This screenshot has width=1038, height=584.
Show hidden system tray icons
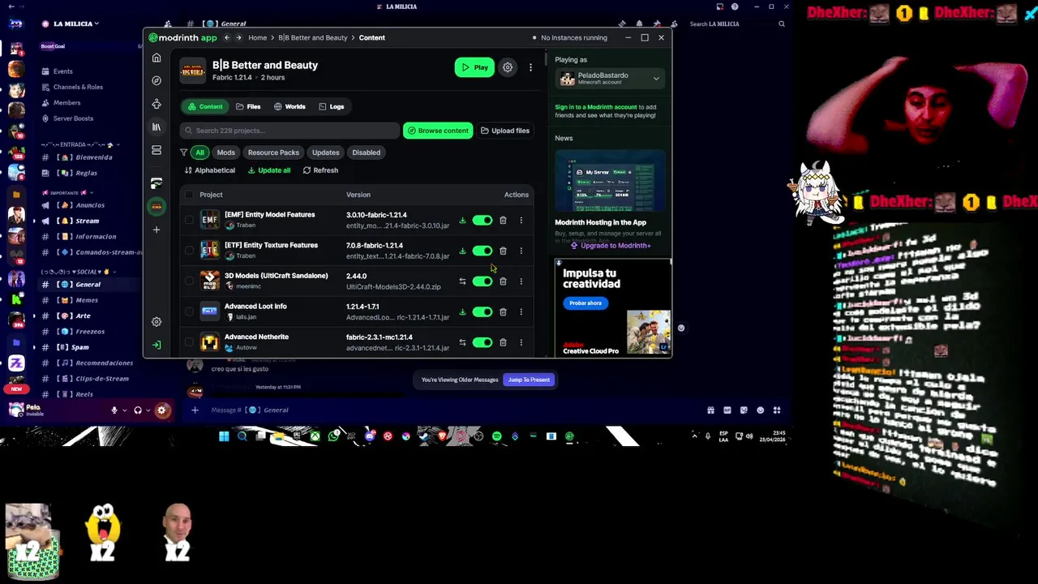(x=694, y=436)
